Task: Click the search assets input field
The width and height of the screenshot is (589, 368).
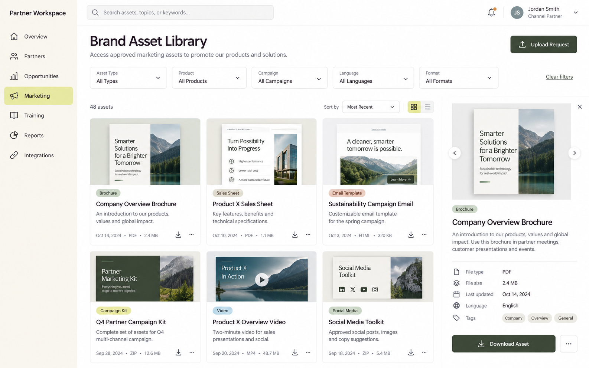Action: 180,12
